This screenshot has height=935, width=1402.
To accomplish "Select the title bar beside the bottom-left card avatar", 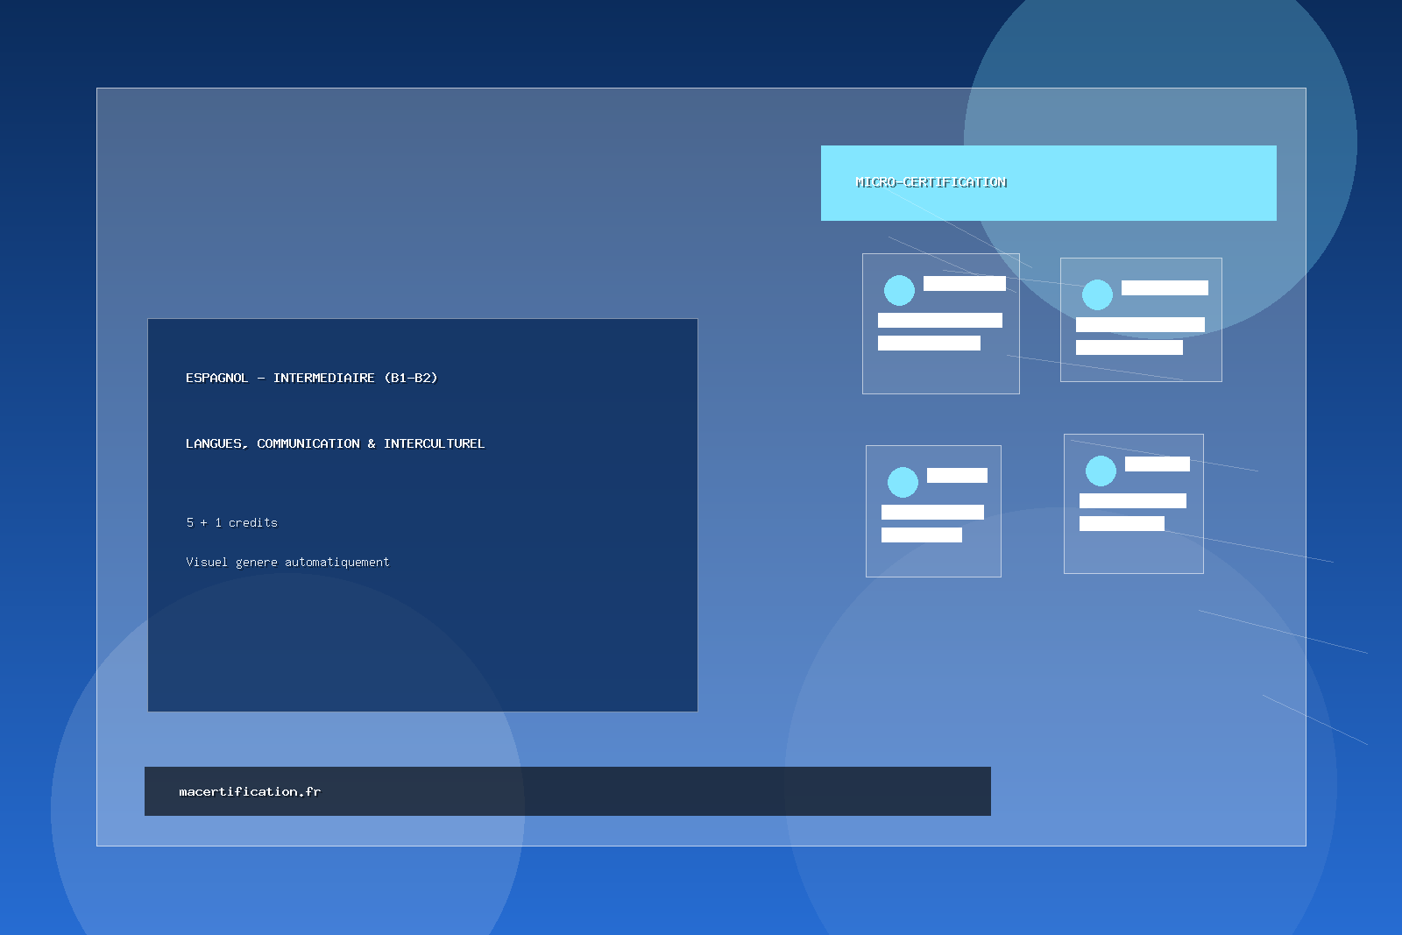I will 957,475.
